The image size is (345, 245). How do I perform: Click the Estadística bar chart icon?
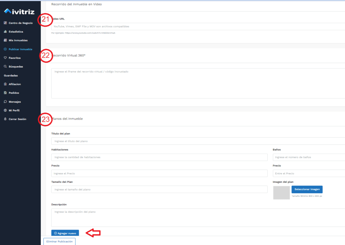click(5, 32)
